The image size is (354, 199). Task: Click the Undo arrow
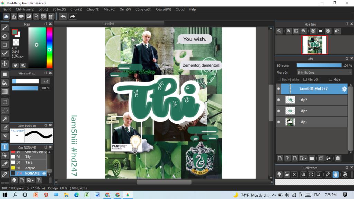(63, 16)
